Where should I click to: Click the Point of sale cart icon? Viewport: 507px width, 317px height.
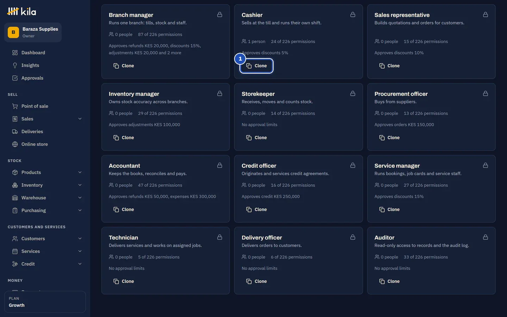click(x=15, y=106)
